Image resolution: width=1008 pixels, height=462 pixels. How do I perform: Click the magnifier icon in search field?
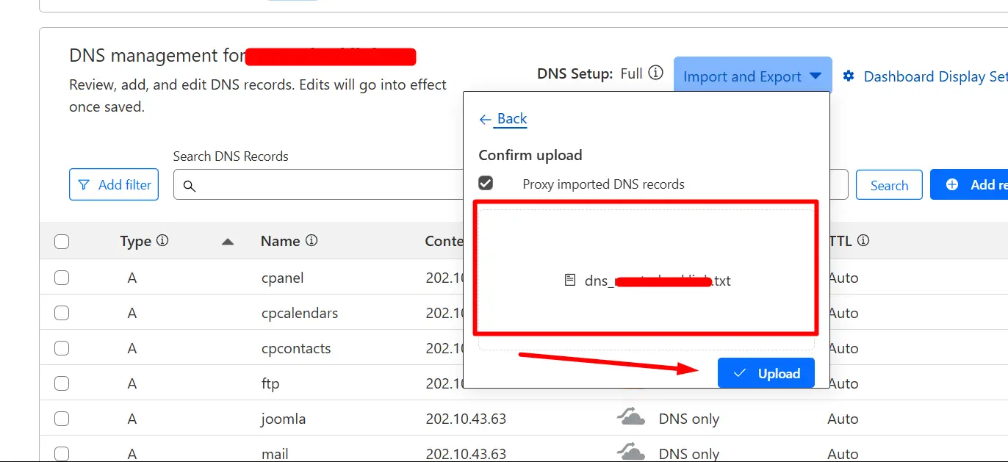click(x=190, y=186)
